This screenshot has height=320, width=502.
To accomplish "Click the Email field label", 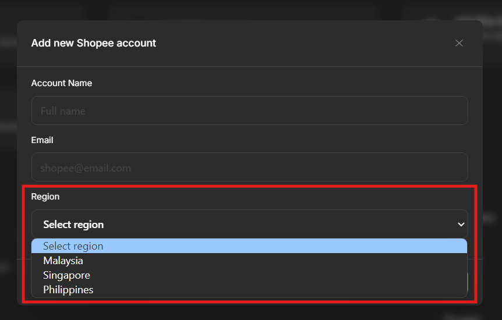I will (x=42, y=140).
